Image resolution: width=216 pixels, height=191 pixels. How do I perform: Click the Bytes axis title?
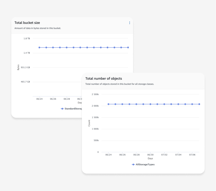pos(18,67)
